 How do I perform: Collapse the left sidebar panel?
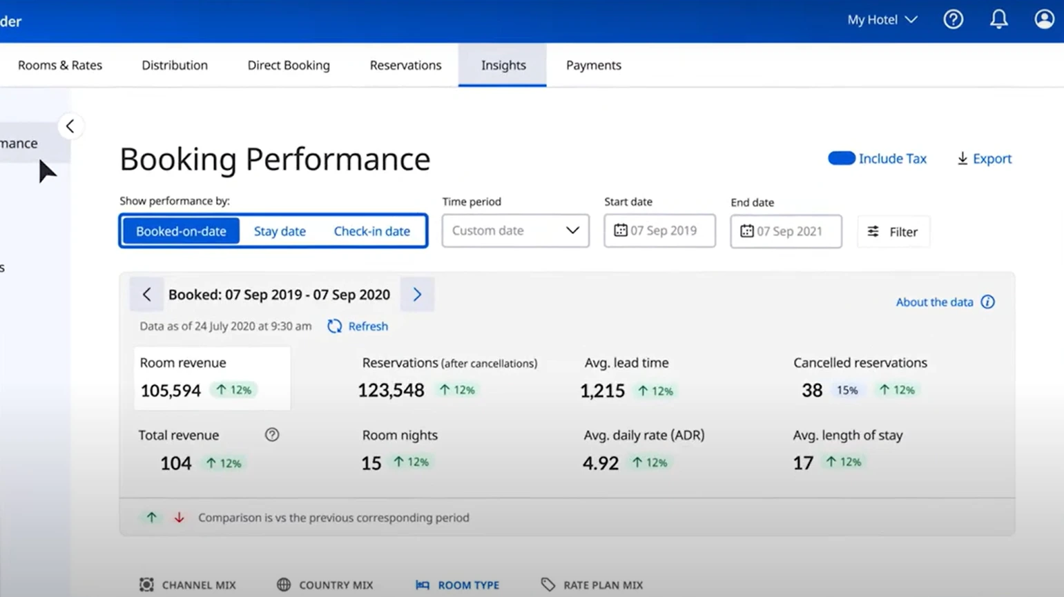[70, 126]
